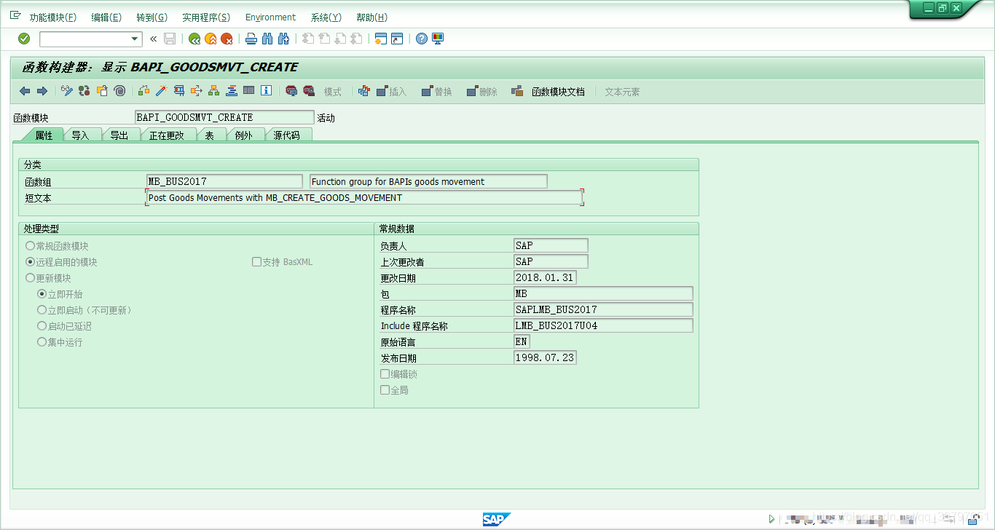Select the 远程启用的模块 radio button
995x530 pixels.
click(30, 262)
